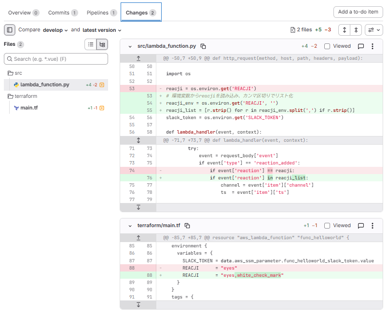Mark lambda_function.py as Viewed

(x=327, y=46)
